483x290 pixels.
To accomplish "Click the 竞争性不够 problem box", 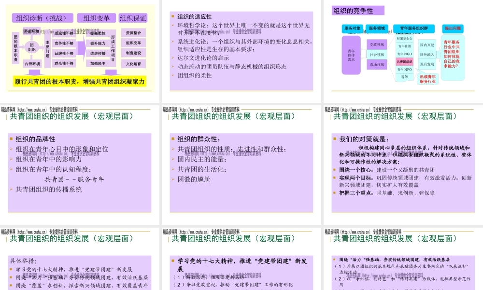I will (x=64, y=43).
